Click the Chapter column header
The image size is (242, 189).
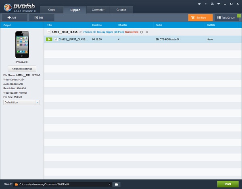[x=123, y=25]
